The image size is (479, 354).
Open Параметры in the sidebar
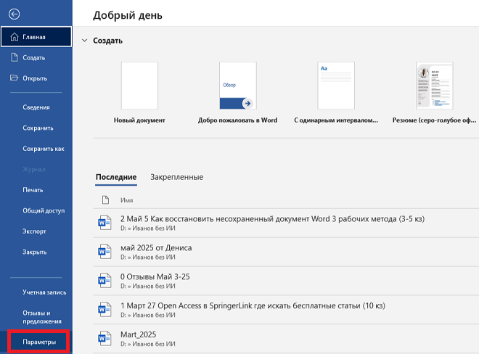tap(39, 342)
